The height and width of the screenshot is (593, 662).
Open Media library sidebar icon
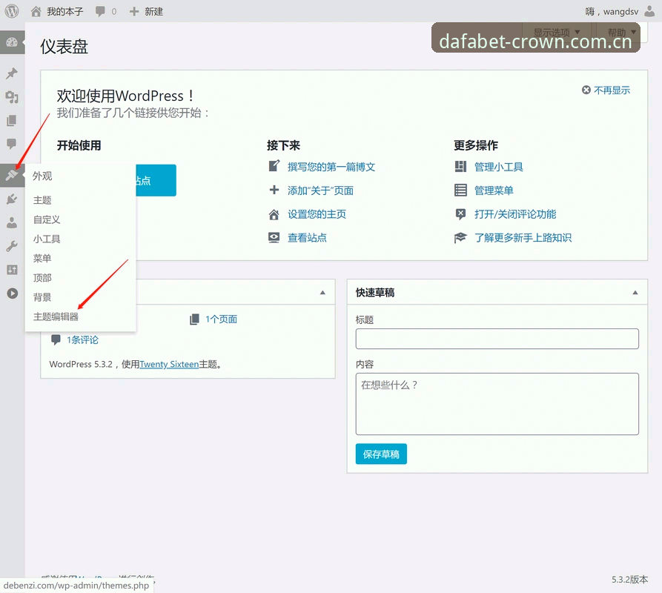(x=12, y=97)
